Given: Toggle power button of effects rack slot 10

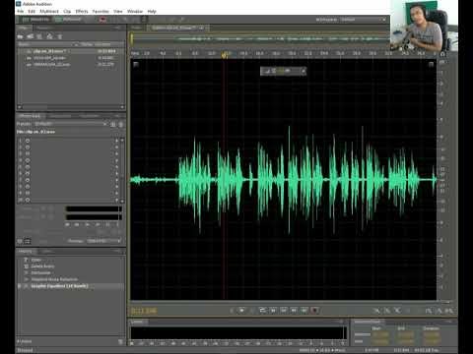Looking at the screenshot, I should point(28,200).
